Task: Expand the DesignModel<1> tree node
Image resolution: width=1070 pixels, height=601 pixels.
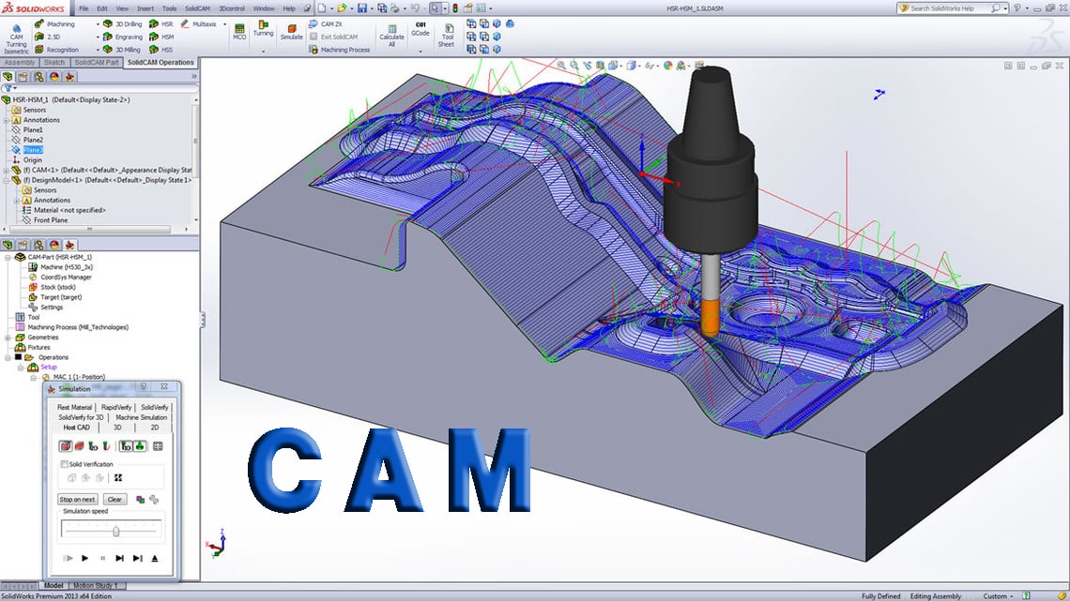Action: point(7,181)
